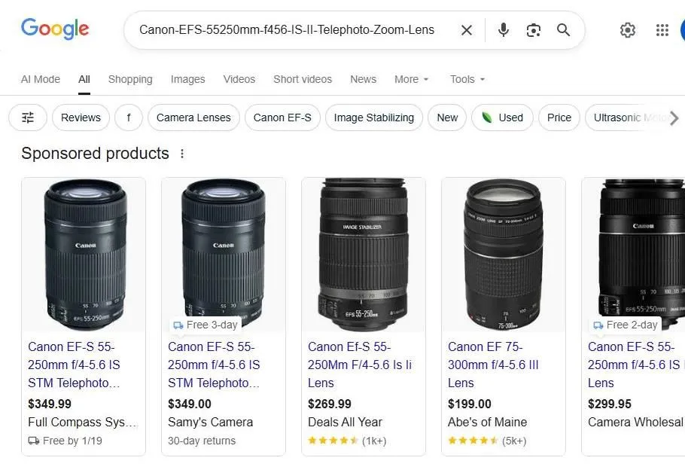Expand the More dropdown
The width and height of the screenshot is (685, 467).
(x=412, y=79)
